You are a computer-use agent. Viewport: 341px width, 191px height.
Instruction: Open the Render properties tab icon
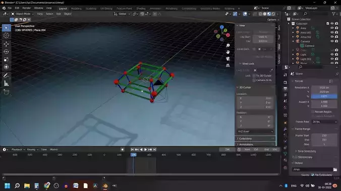286,82
